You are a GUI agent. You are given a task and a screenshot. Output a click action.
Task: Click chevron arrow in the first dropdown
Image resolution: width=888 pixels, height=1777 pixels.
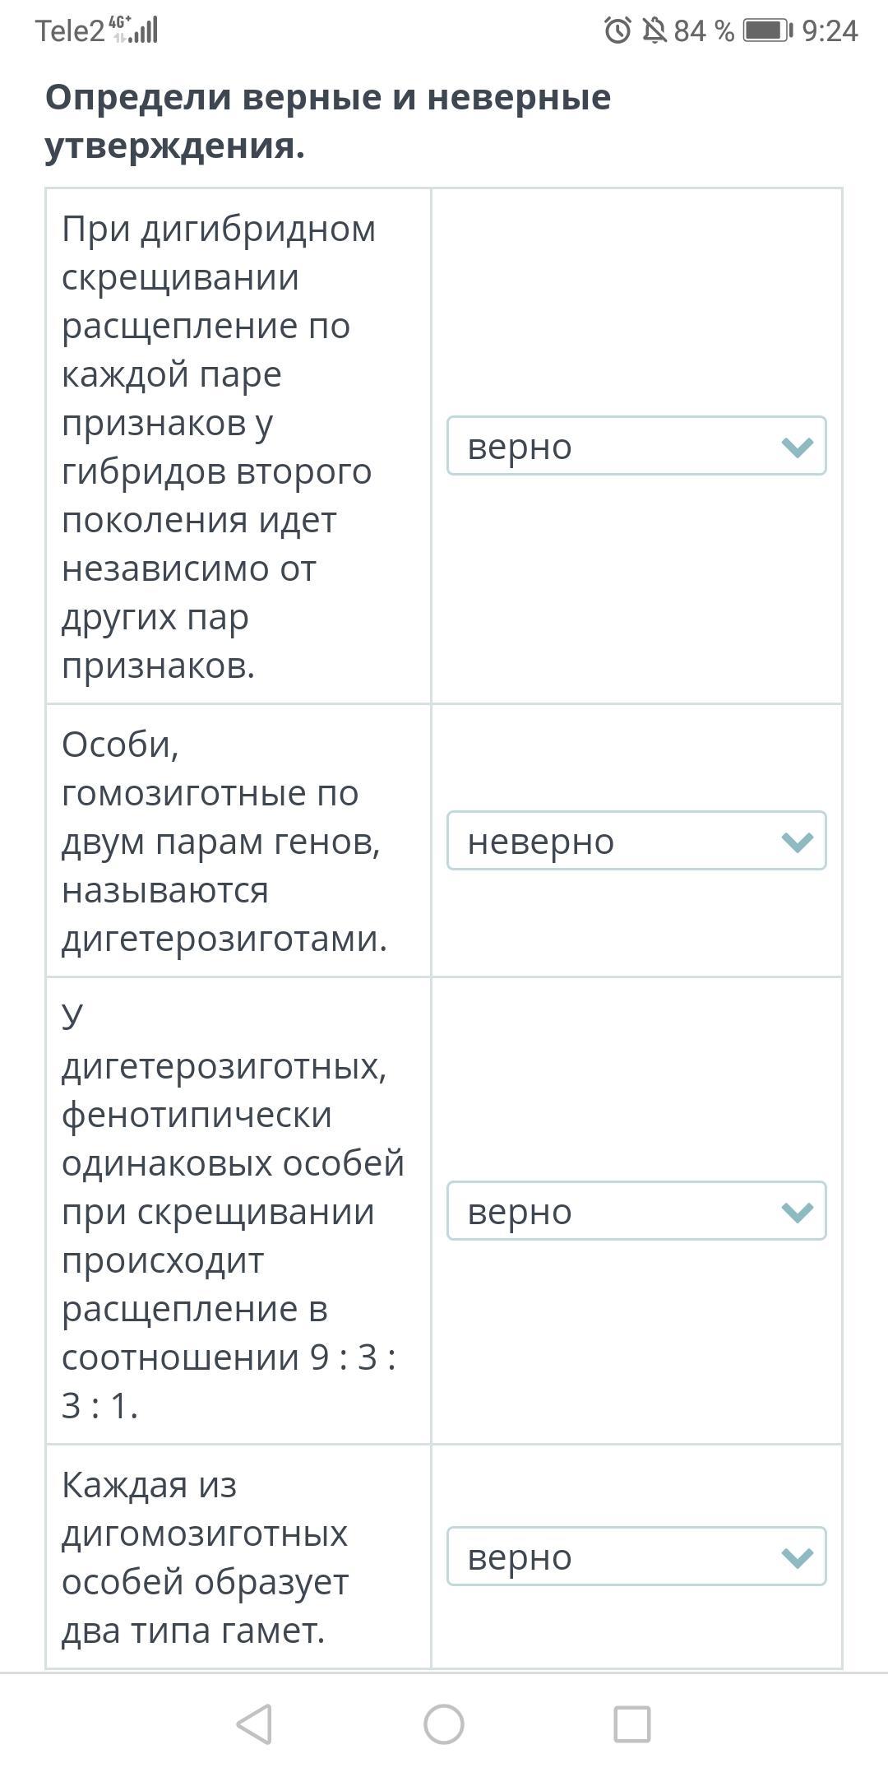(x=797, y=447)
